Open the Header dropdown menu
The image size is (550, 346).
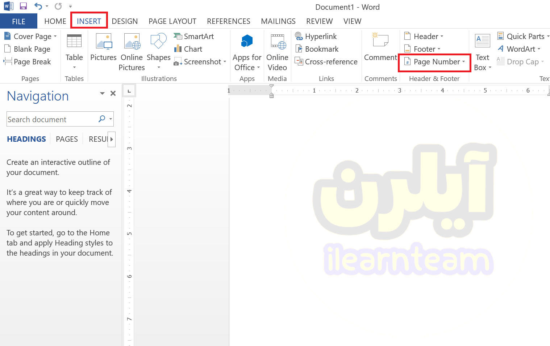[x=424, y=37]
